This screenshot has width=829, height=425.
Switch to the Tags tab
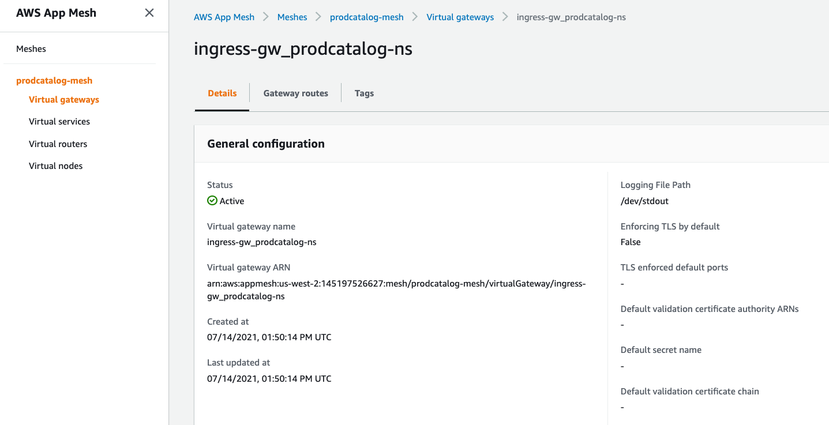(364, 93)
